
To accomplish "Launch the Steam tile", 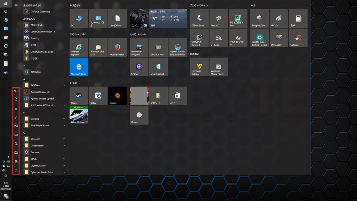I will pyautogui.click(x=79, y=96).
